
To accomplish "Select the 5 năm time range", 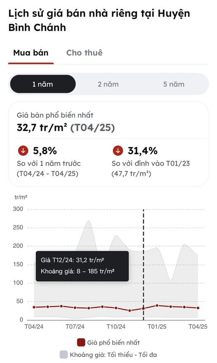I will coord(174,84).
